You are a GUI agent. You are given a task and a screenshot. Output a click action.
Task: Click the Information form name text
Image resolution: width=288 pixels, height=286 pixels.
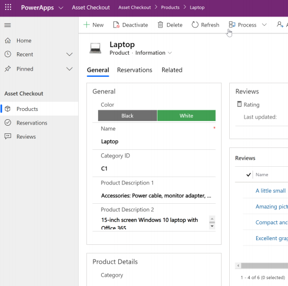(x=150, y=53)
